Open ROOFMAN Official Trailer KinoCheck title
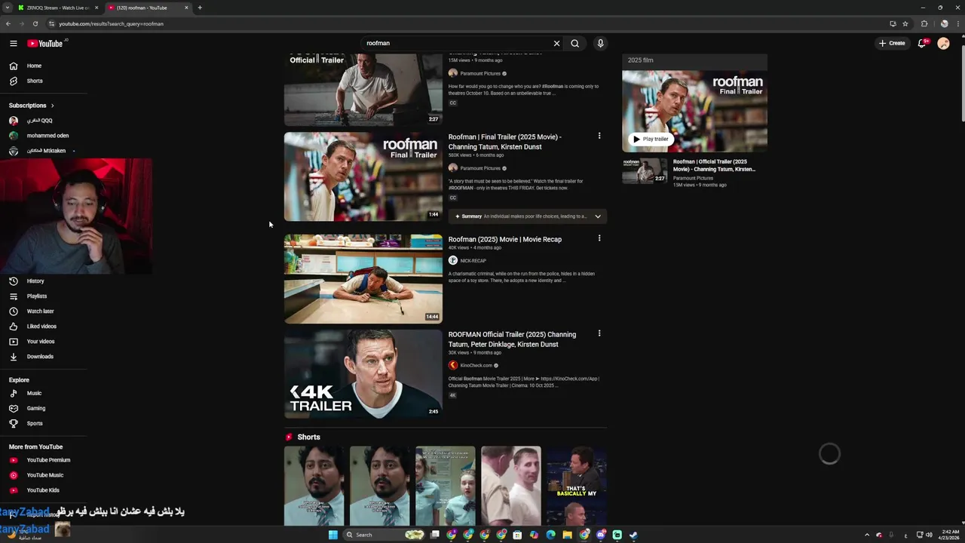This screenshot has width=965, height=543. (512, 339)
